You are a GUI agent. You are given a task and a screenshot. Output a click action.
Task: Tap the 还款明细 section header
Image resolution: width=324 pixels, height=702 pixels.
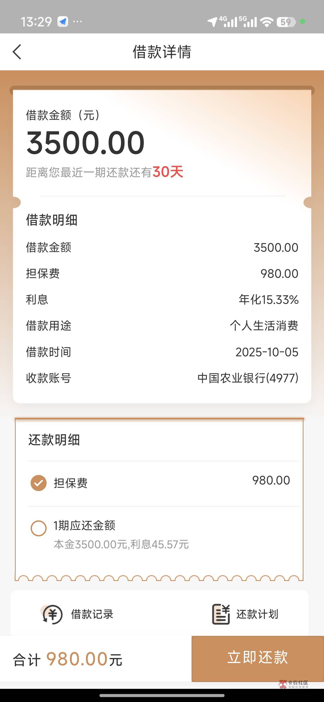(54, 440)
